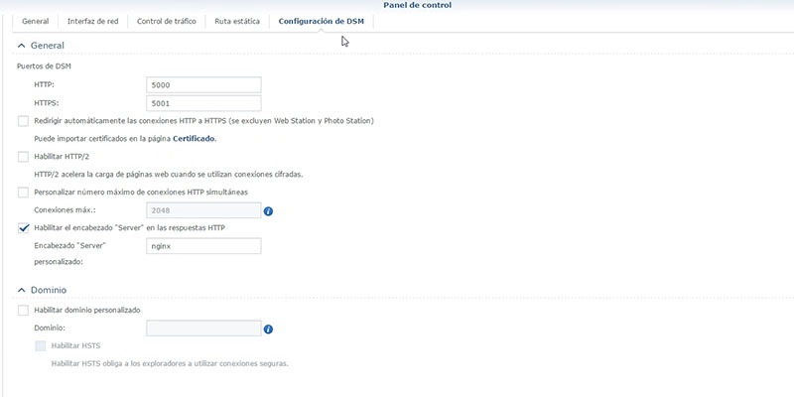Click the Conexiones máx. field showing 2048
This screenshot has height=397, width=794.
click(203, 210)
